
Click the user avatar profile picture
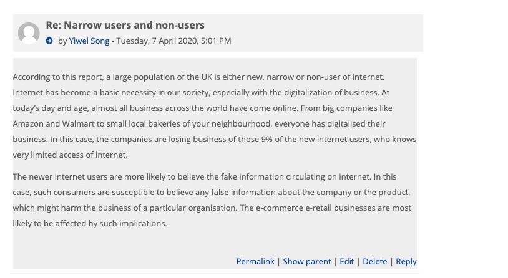click(29, 33)
